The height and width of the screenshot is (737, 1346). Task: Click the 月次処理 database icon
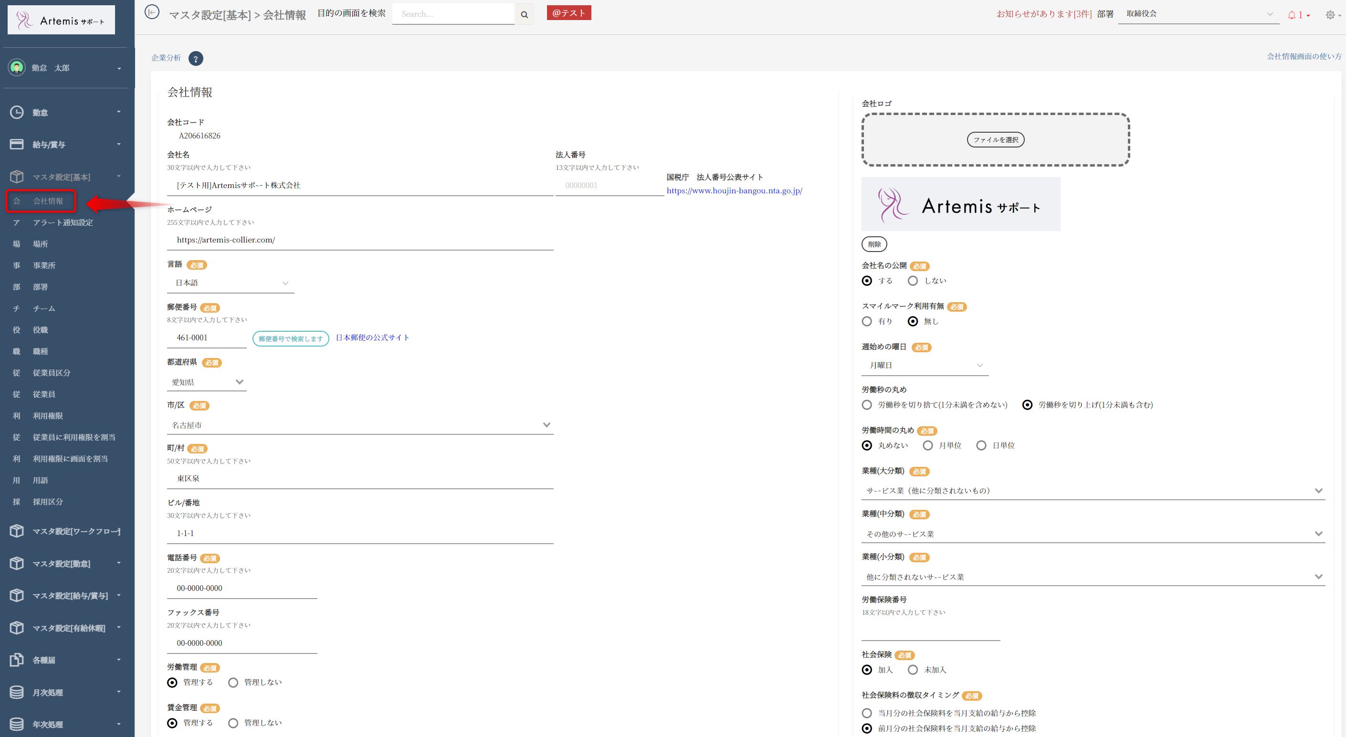pyautogui.click(x=17, y=692)
